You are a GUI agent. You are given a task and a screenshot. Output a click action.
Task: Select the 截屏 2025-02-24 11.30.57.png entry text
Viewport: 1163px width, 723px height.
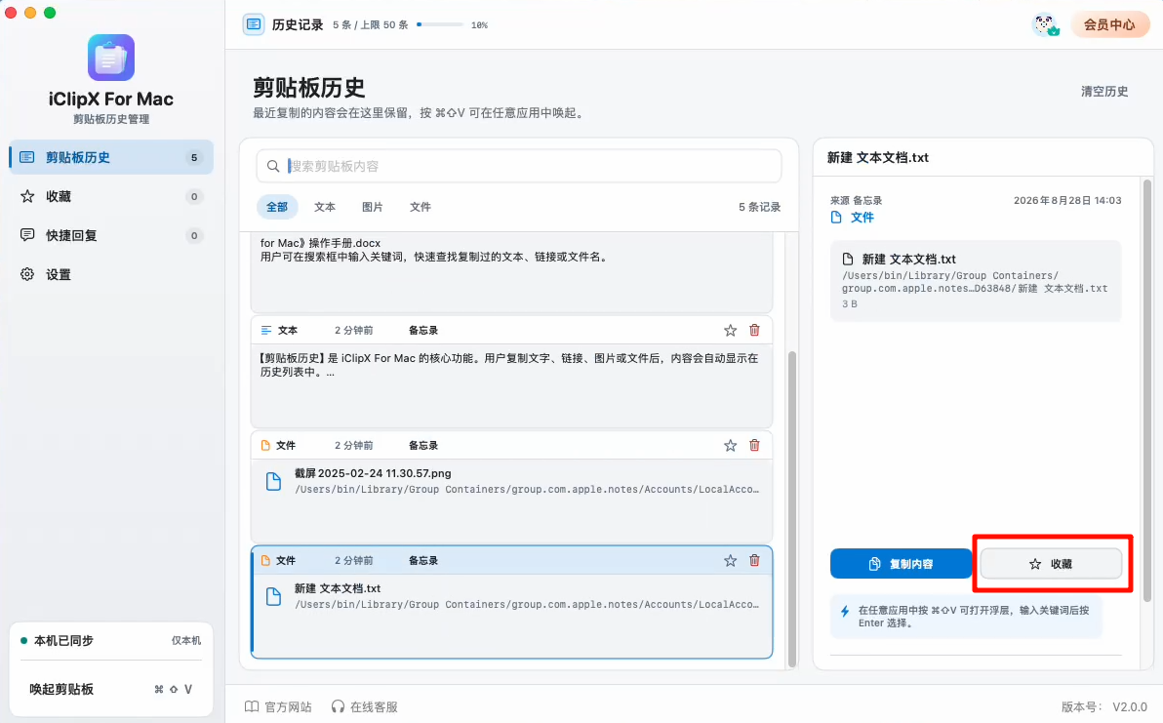click(373, 473)
